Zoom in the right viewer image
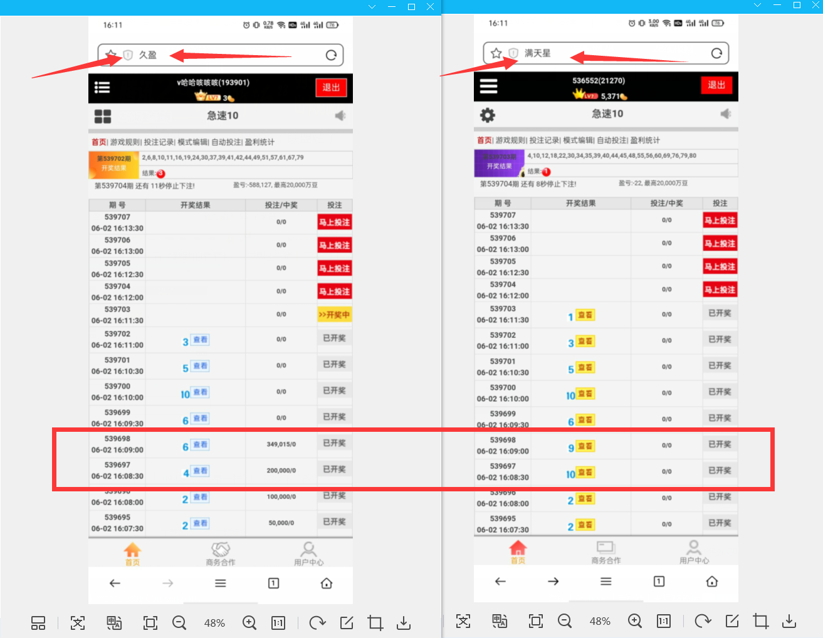The width and height of the screenshot is (823, 638). [635, 621]
